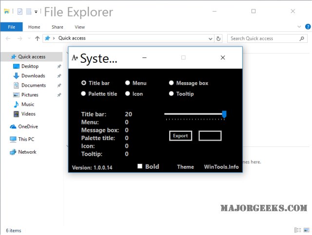Open Customize Quick Access Toolbar dropdown

pos(36,12)
